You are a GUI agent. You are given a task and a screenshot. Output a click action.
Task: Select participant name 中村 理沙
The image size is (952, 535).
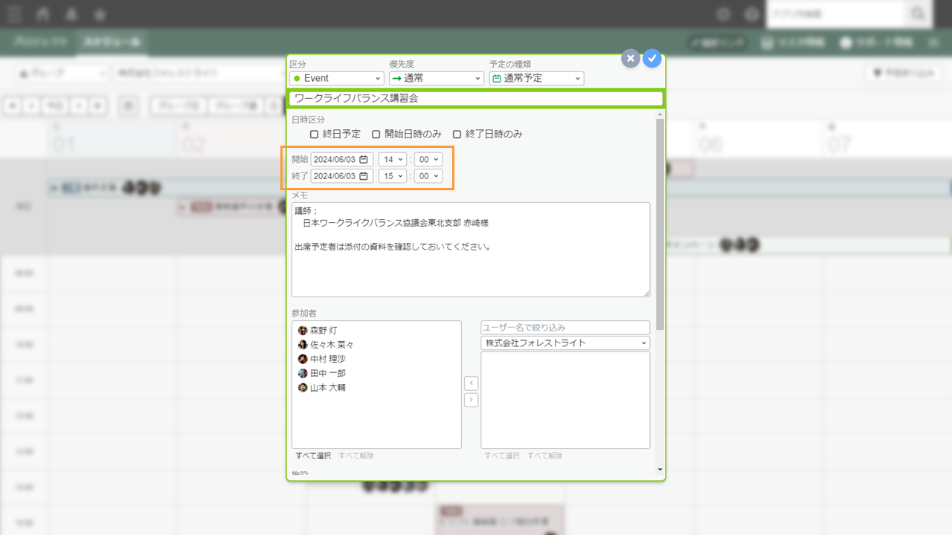(328, 359)
